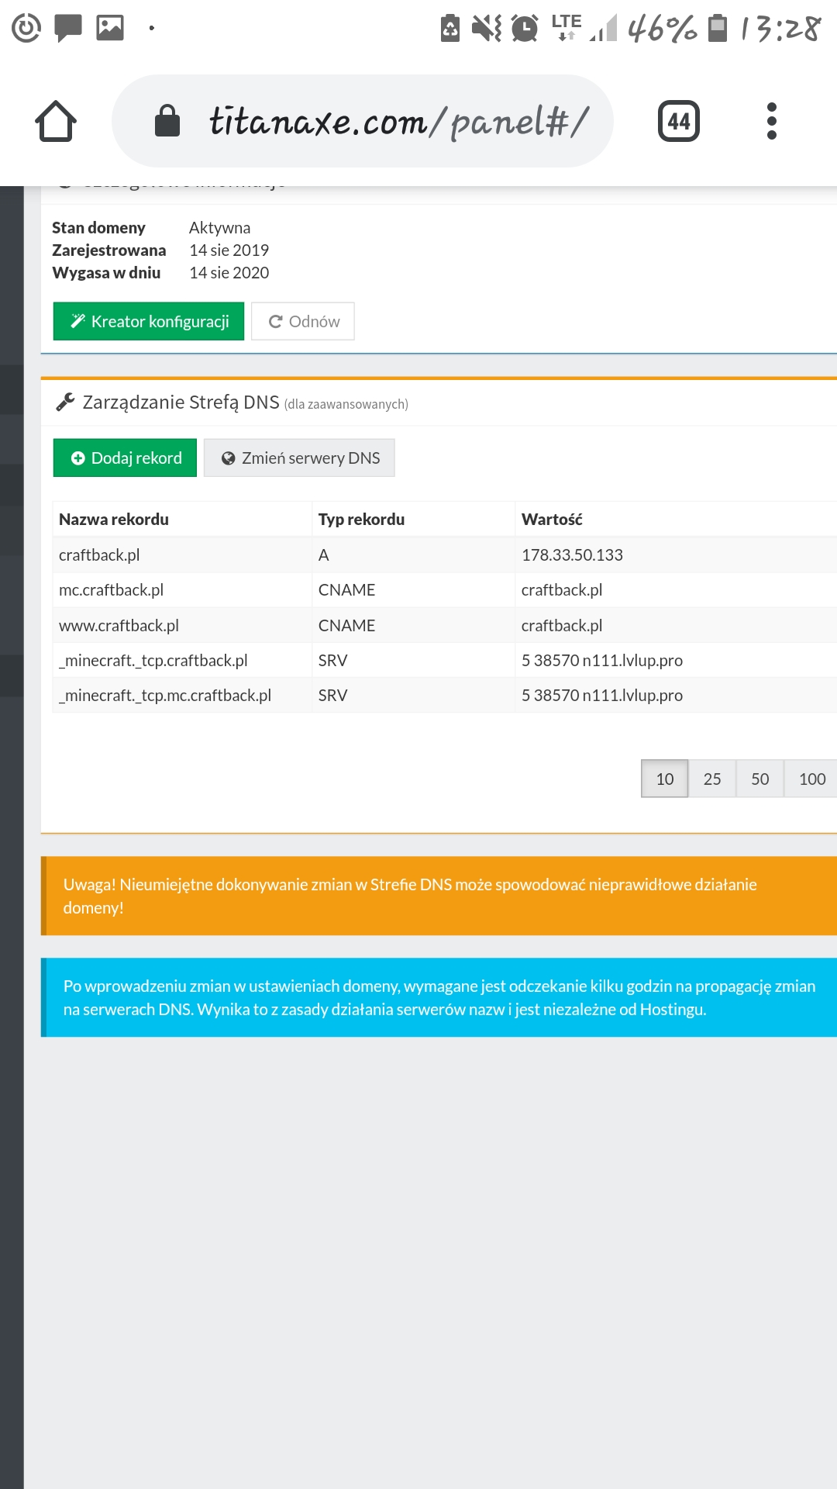837x1489 pixels.
Task: Show 100 records per page
Action: tap(811, 779)
